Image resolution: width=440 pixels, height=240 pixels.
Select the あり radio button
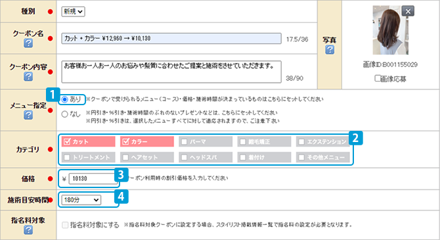tap(65, 99)
